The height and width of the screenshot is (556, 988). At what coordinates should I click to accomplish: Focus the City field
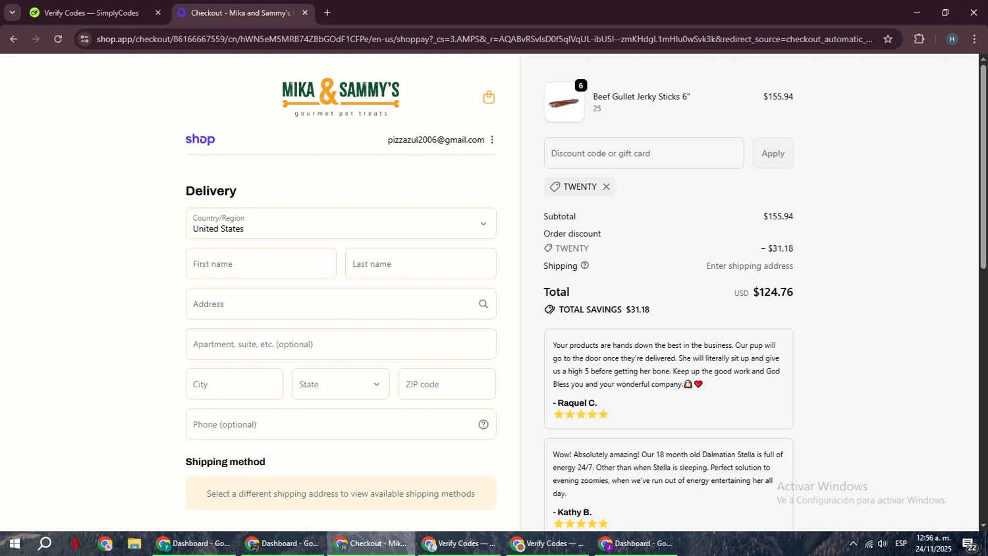234,384
